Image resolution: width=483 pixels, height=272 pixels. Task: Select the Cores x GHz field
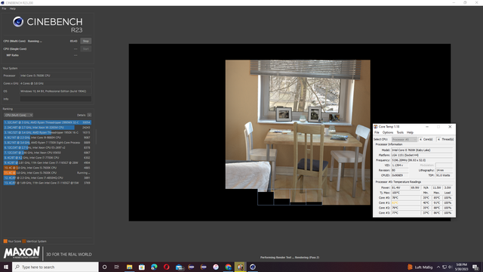56,83
